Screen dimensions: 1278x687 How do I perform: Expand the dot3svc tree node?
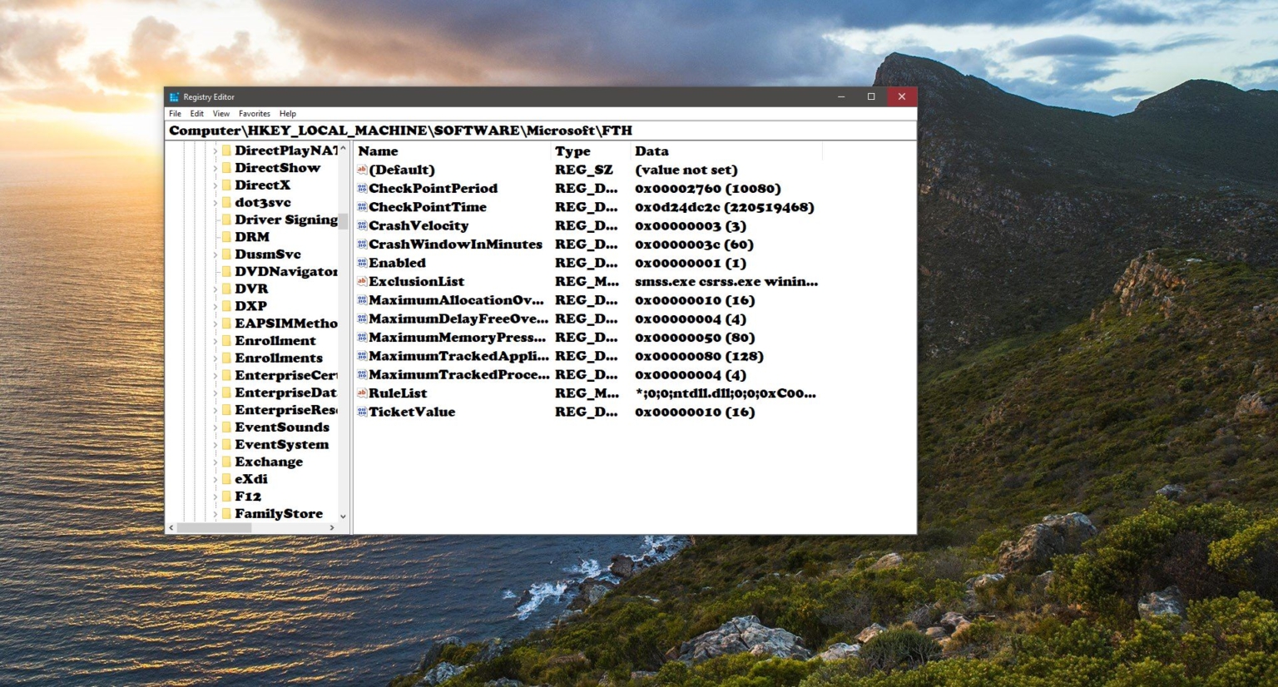[215, 202]
